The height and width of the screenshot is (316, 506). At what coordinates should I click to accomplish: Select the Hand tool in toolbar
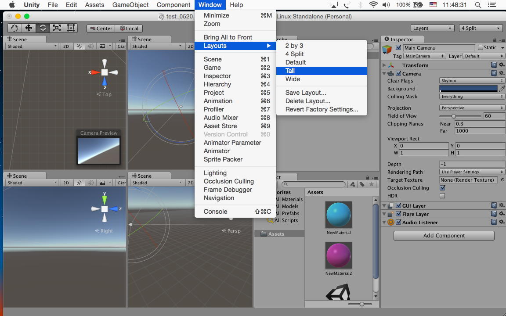[x=14, y=28]
